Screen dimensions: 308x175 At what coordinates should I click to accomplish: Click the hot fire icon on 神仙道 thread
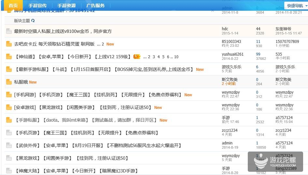[136, 57]
